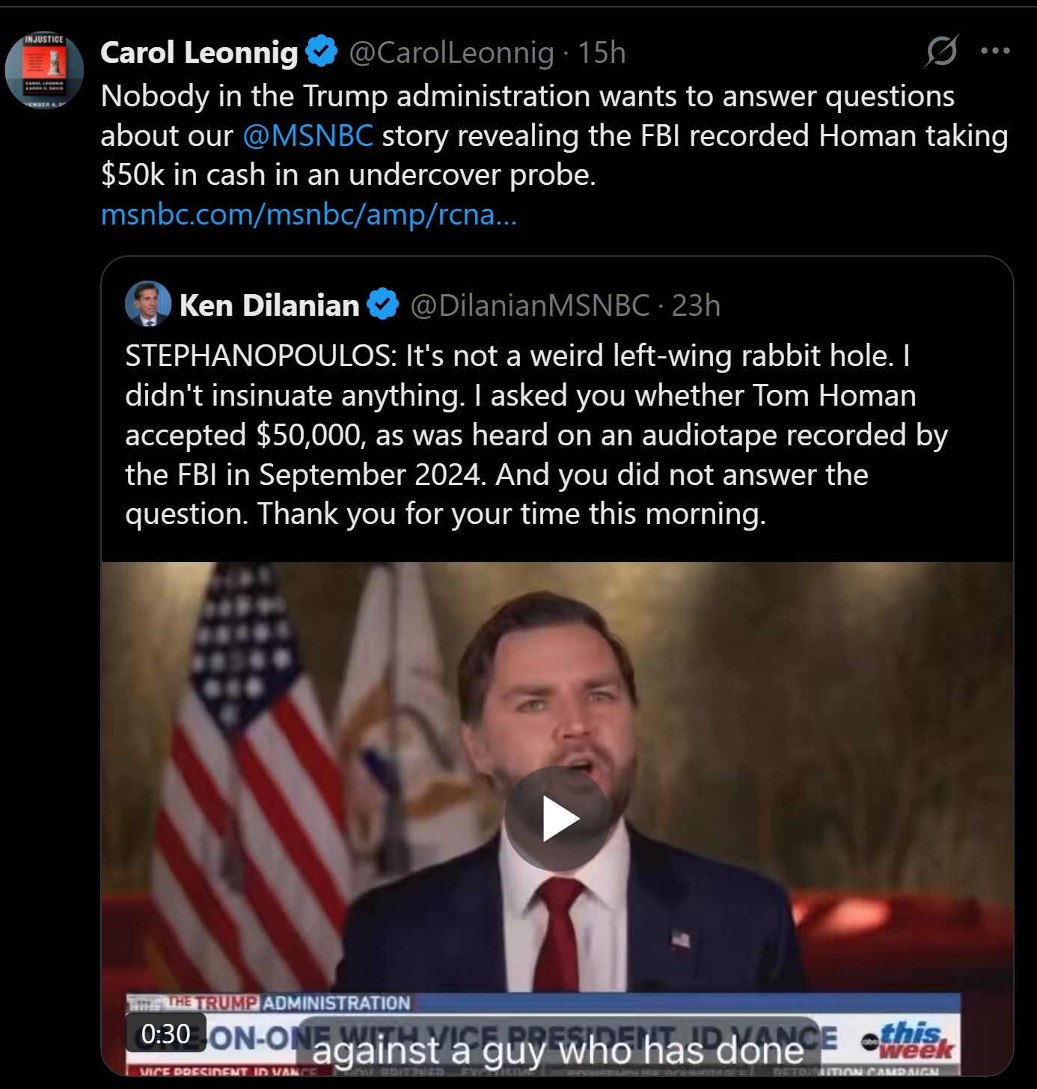Click Carol Leonnig's blue verified badge
Screen dimensions: 1037x1089
click(322, 52)
